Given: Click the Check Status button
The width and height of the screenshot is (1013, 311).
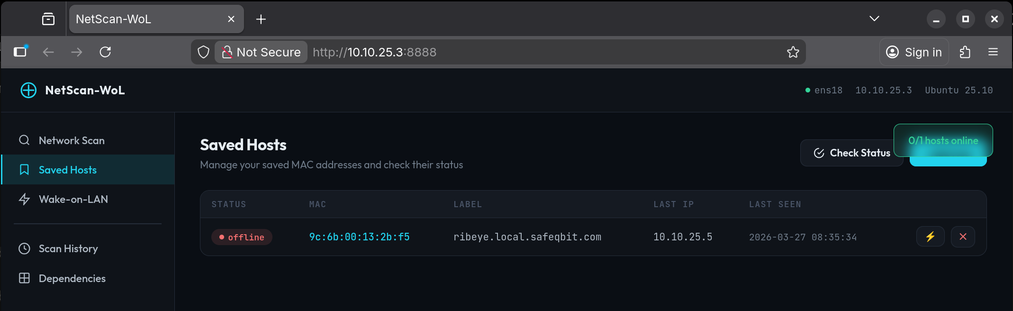Looking at the screenshot, I should click(x=851, y=153).
